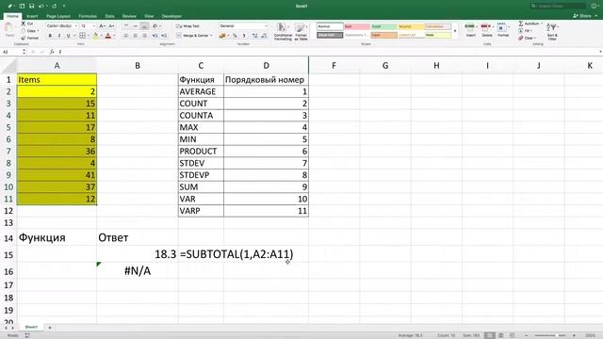Expand Merge & Center options
The height and width of the screenshot is (339, 603).
(x=211, y=36)
